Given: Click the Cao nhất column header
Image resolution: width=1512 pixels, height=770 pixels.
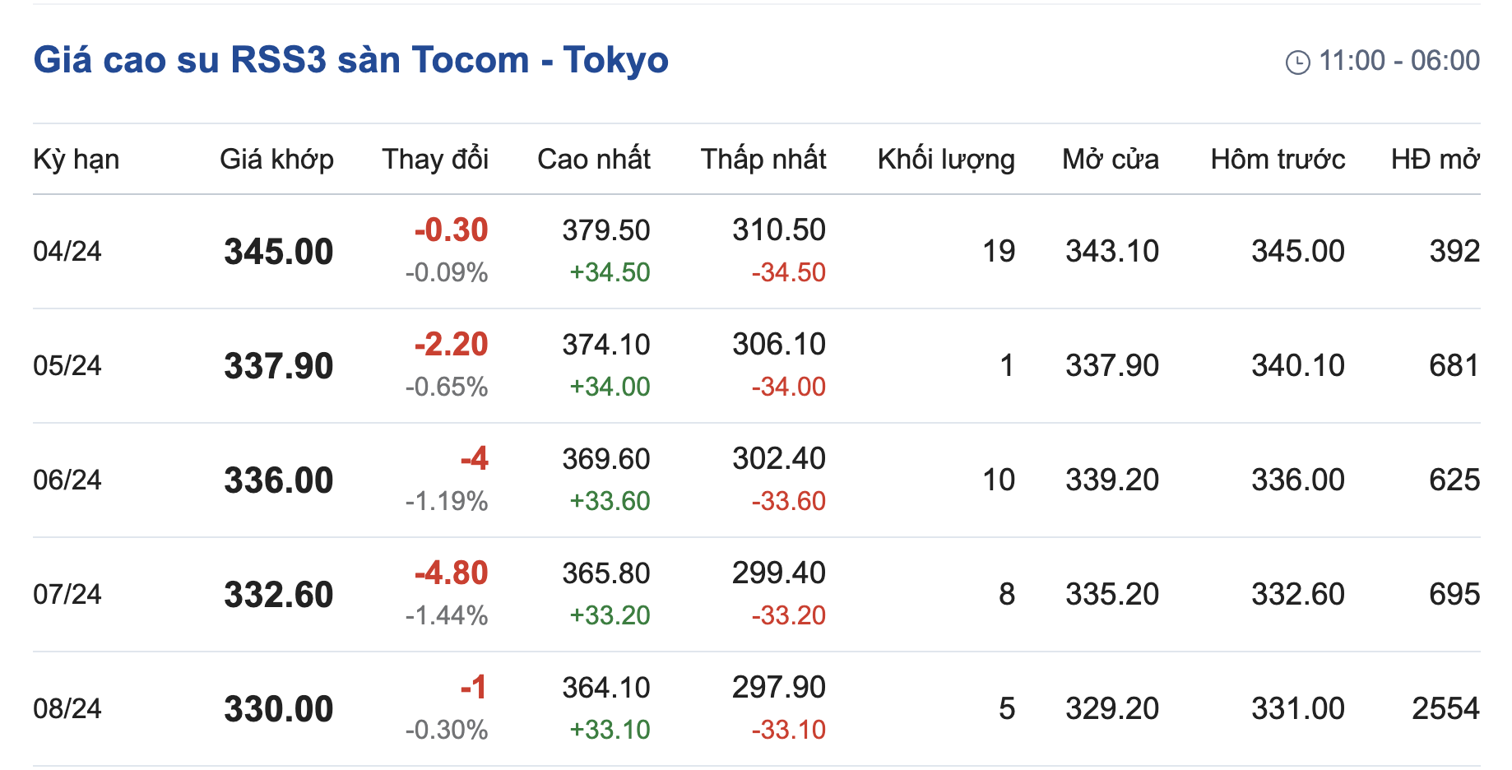Looking at the screenshot, I should 593,159.
